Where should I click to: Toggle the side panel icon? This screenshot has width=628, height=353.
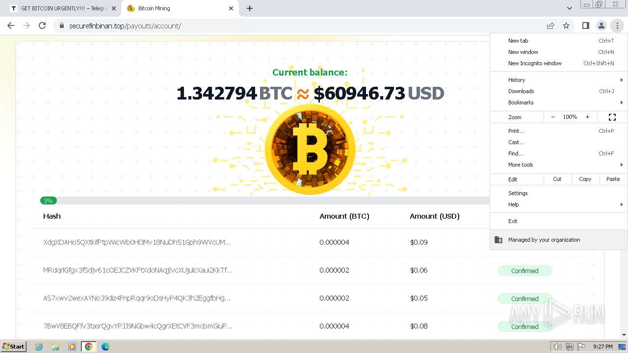(x=585, y=25)
